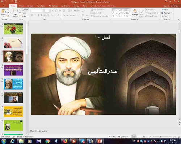The height and width of the screenshot is (144, 181).
Task: Select slide 4 purple thumbnail
Action: [x=13, y=70]
